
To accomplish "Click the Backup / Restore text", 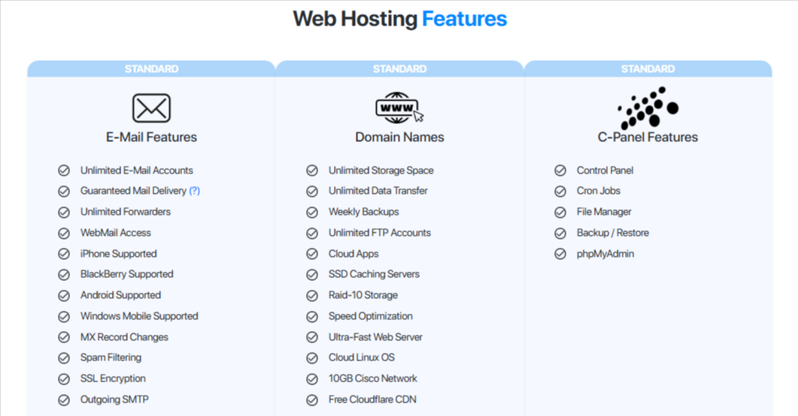I will 613,233.
